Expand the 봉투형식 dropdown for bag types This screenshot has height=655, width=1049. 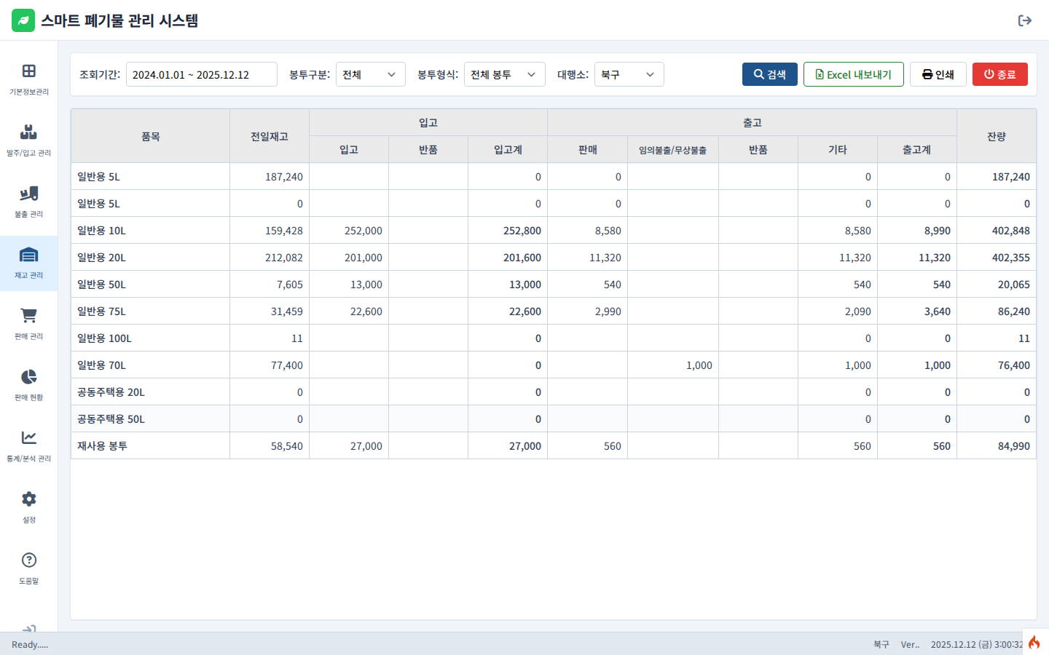[505, 74]
